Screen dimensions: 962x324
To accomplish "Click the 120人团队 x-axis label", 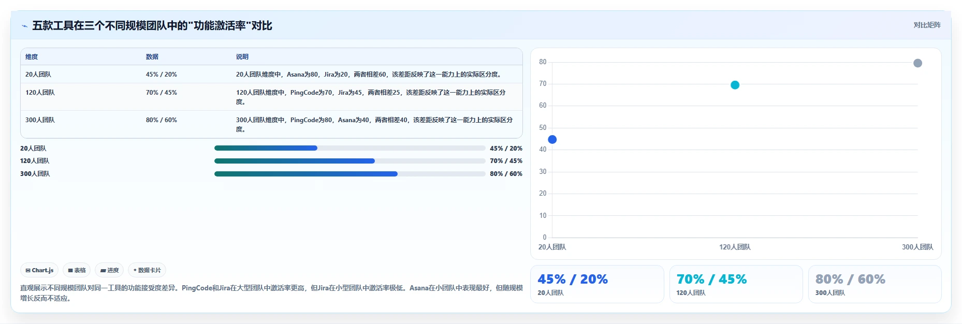I will coord(735,247).
